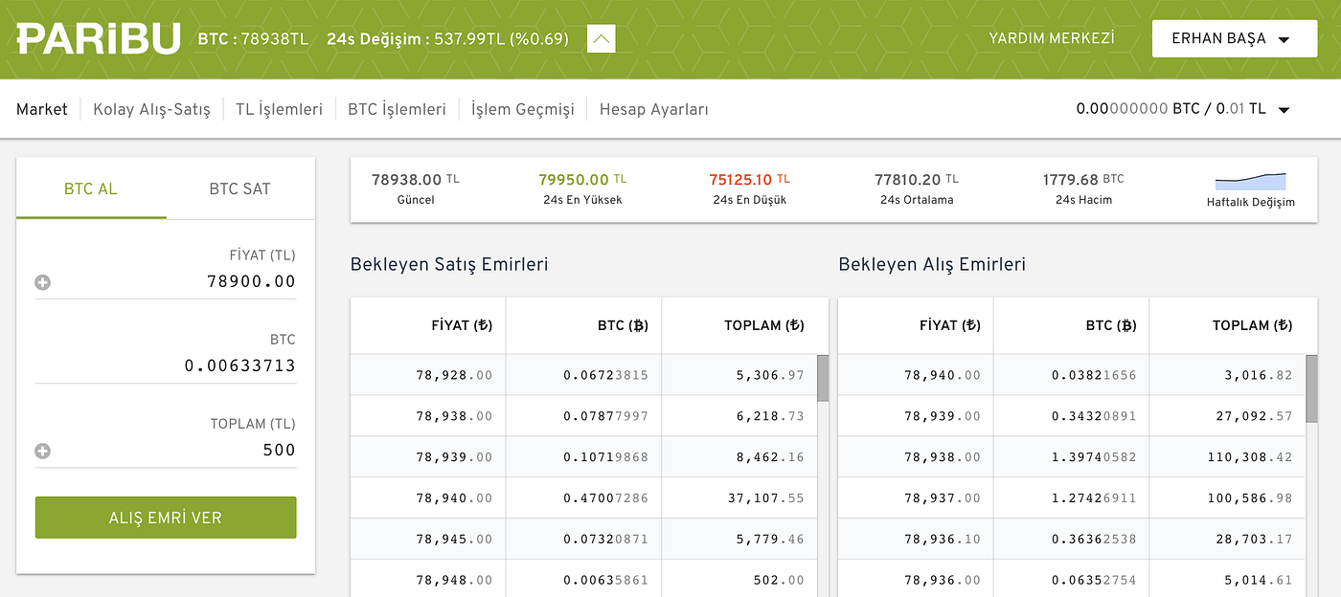Click the sell orders scrollbar thumb
This screenshot has width=1341, height=597.
tap(823, 378)
